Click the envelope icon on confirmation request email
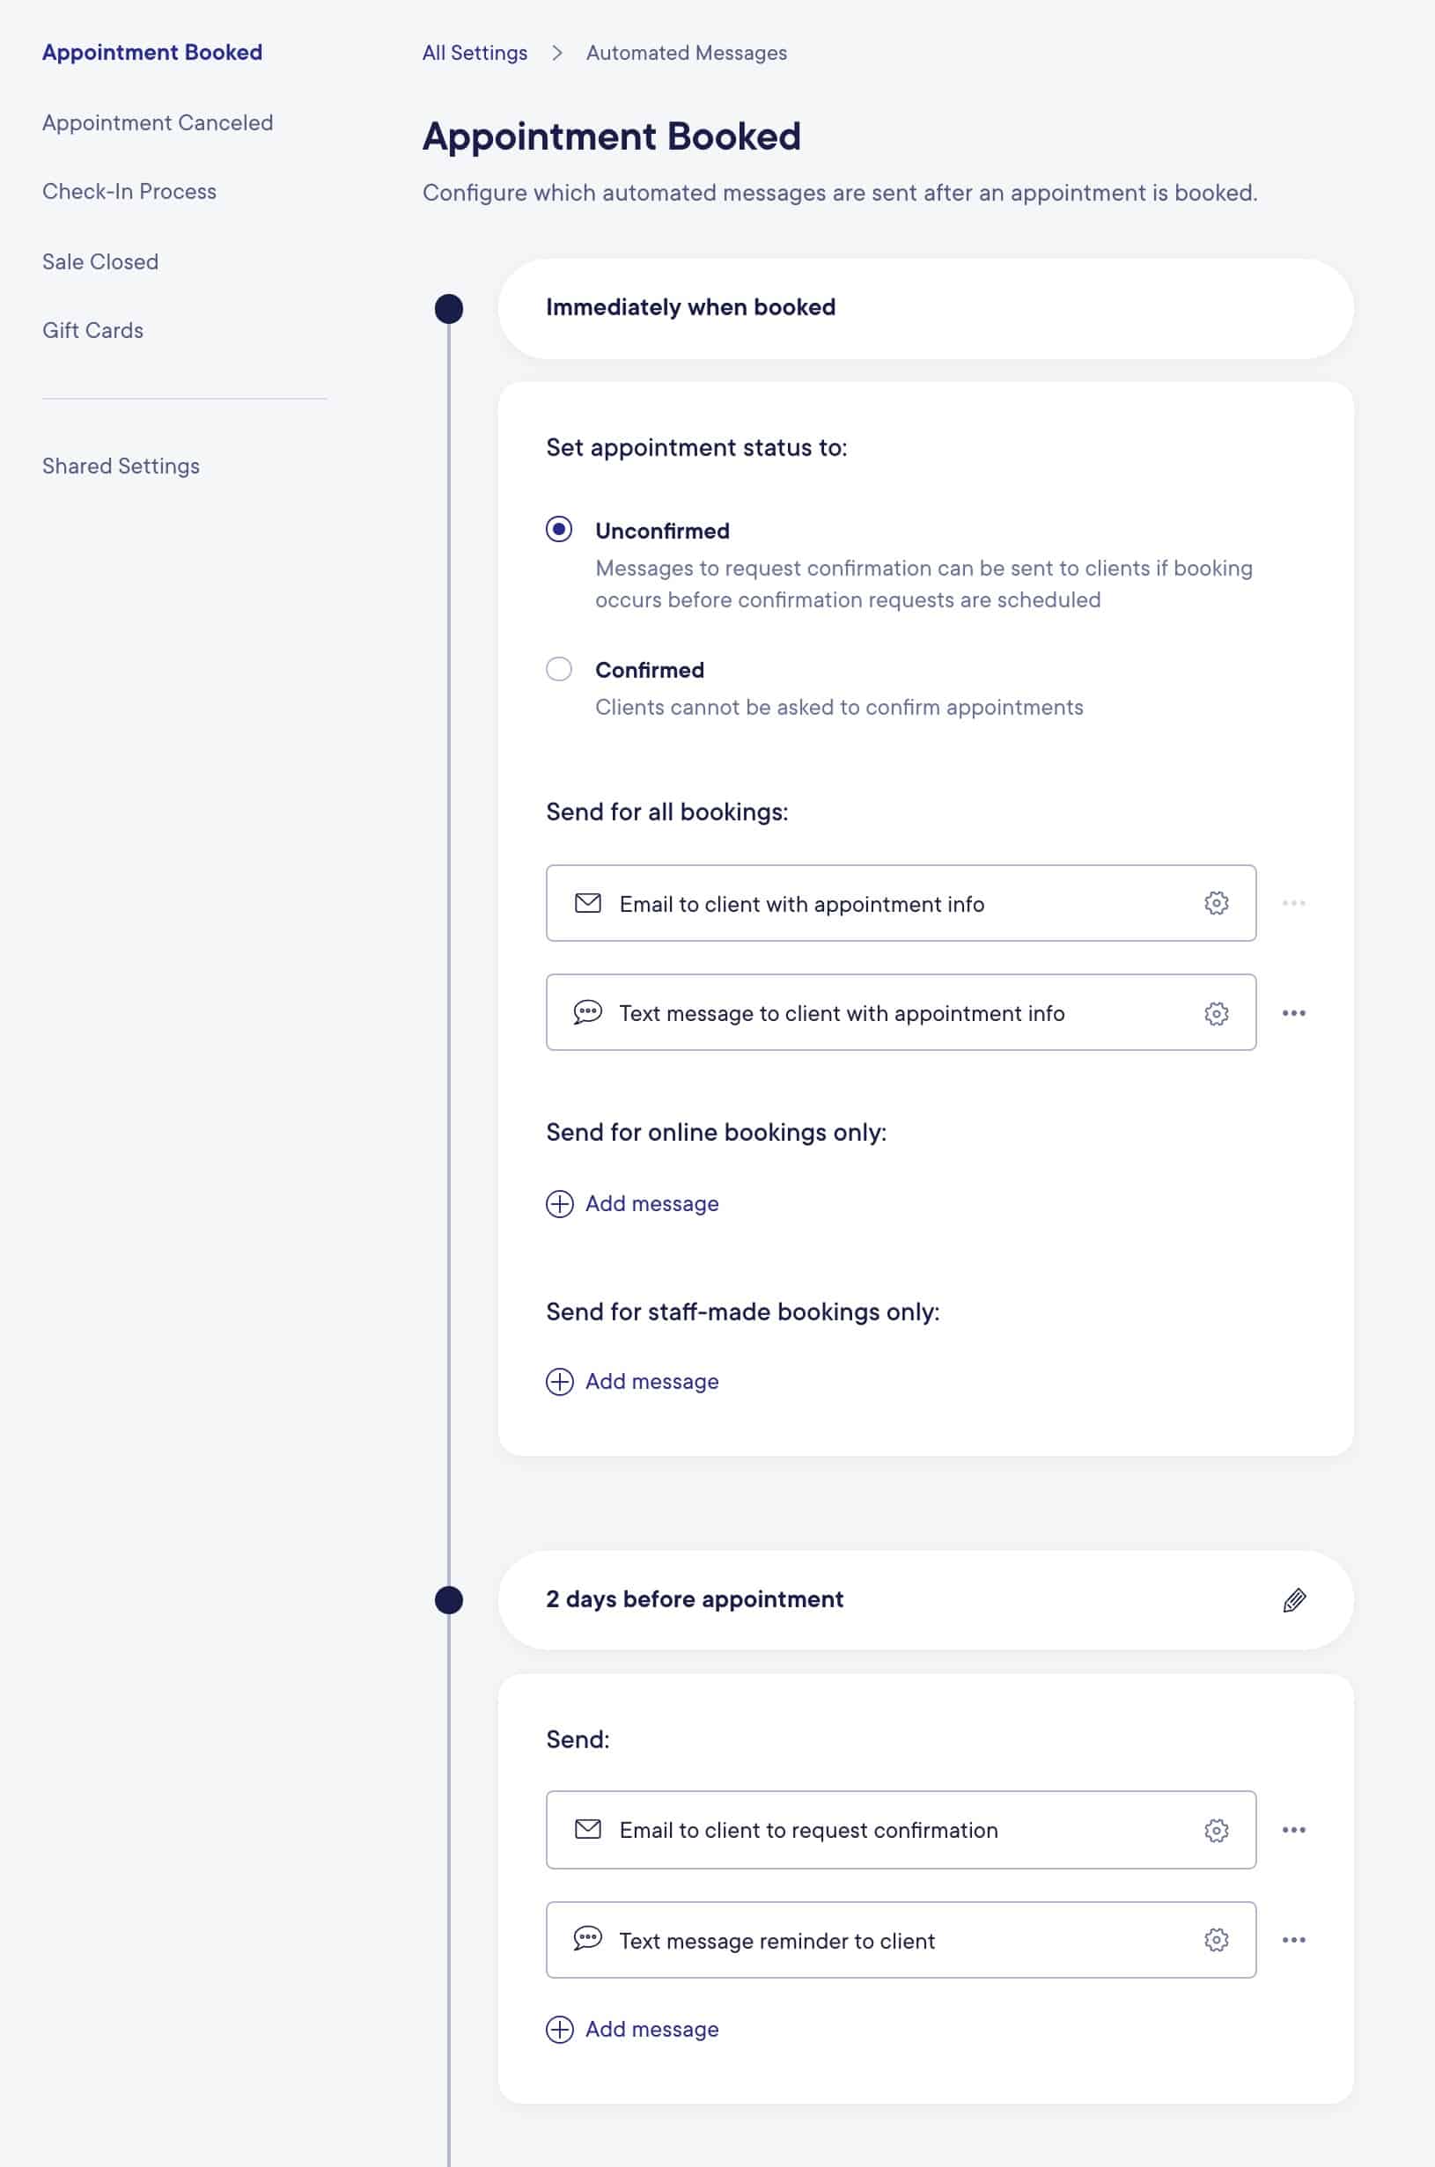 586,1831
